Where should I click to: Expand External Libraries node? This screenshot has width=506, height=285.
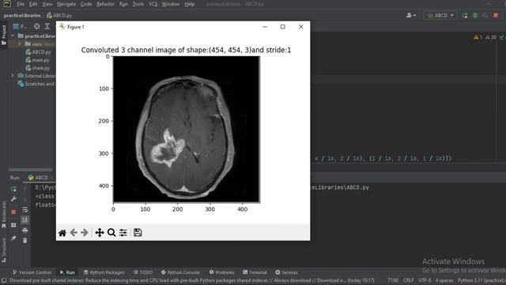[x=13, y=76]
